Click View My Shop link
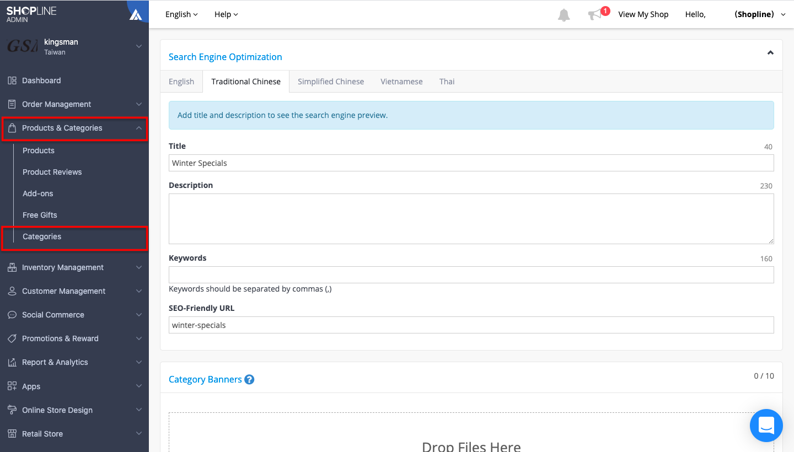The height and width of the screenshot is (452, 794). [x=643, y=14]
